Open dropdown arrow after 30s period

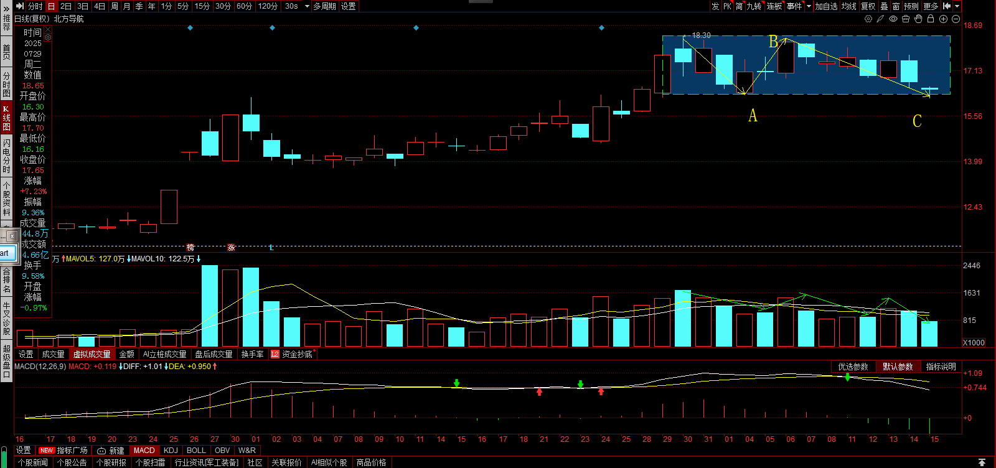pyautogui.click(x=307, y=6)
